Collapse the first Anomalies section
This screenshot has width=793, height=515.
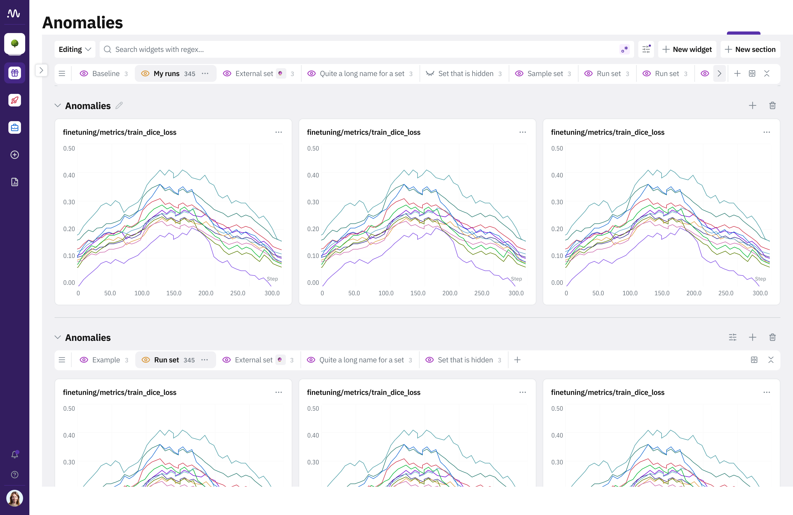coord(58,106)
